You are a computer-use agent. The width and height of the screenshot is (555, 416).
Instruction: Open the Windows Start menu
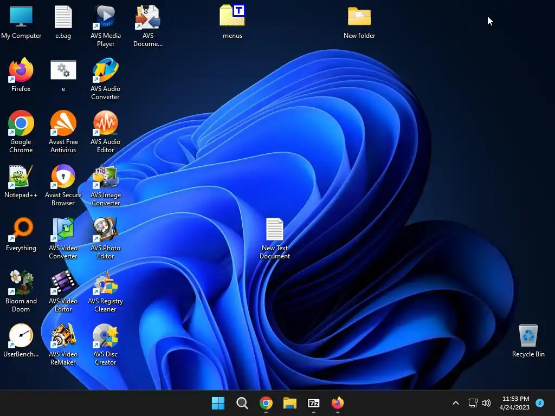[x=218, y=403]
